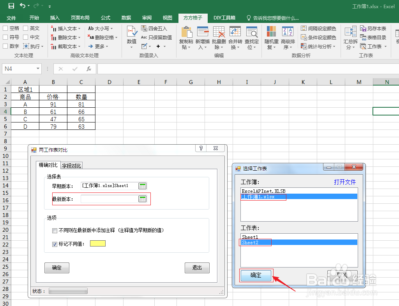
Task: Switch to the DIY工具箱 ribbon tab
Action: 224,18
